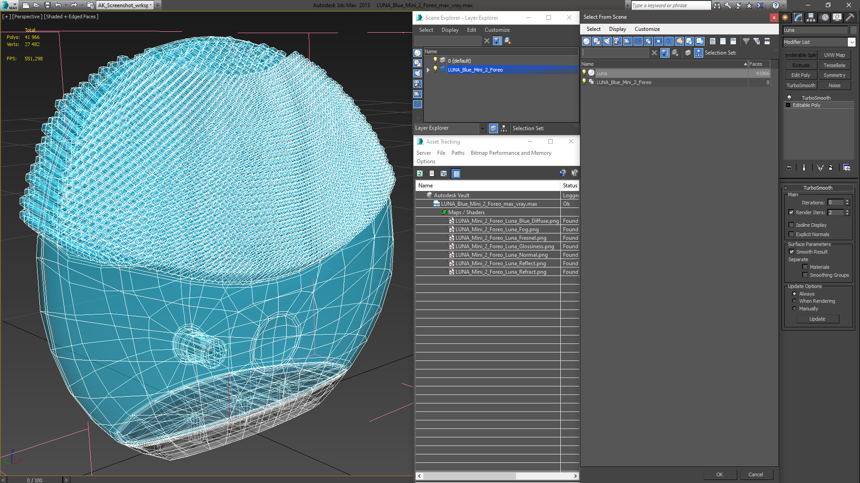The width and height of the screenshot is (860, 483).
Task: Open Paths menu in Asset Tracking
Action: 458,153
